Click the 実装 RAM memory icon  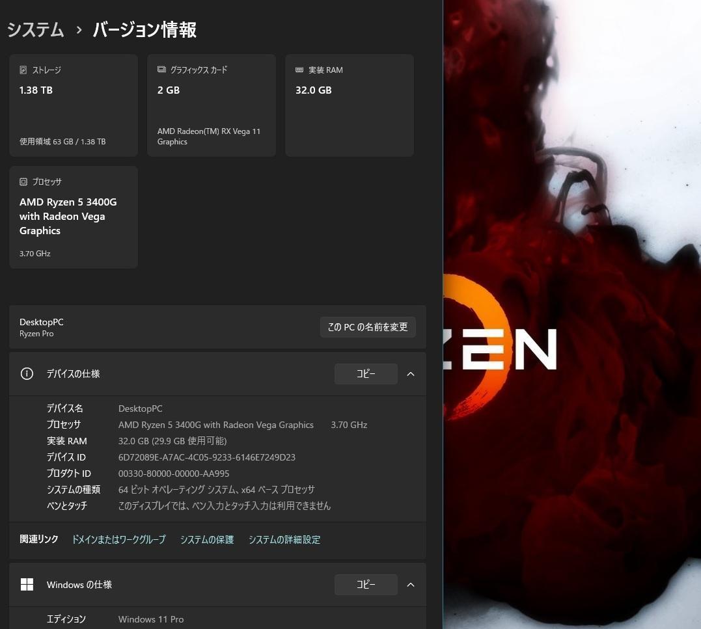pos(300,70)
